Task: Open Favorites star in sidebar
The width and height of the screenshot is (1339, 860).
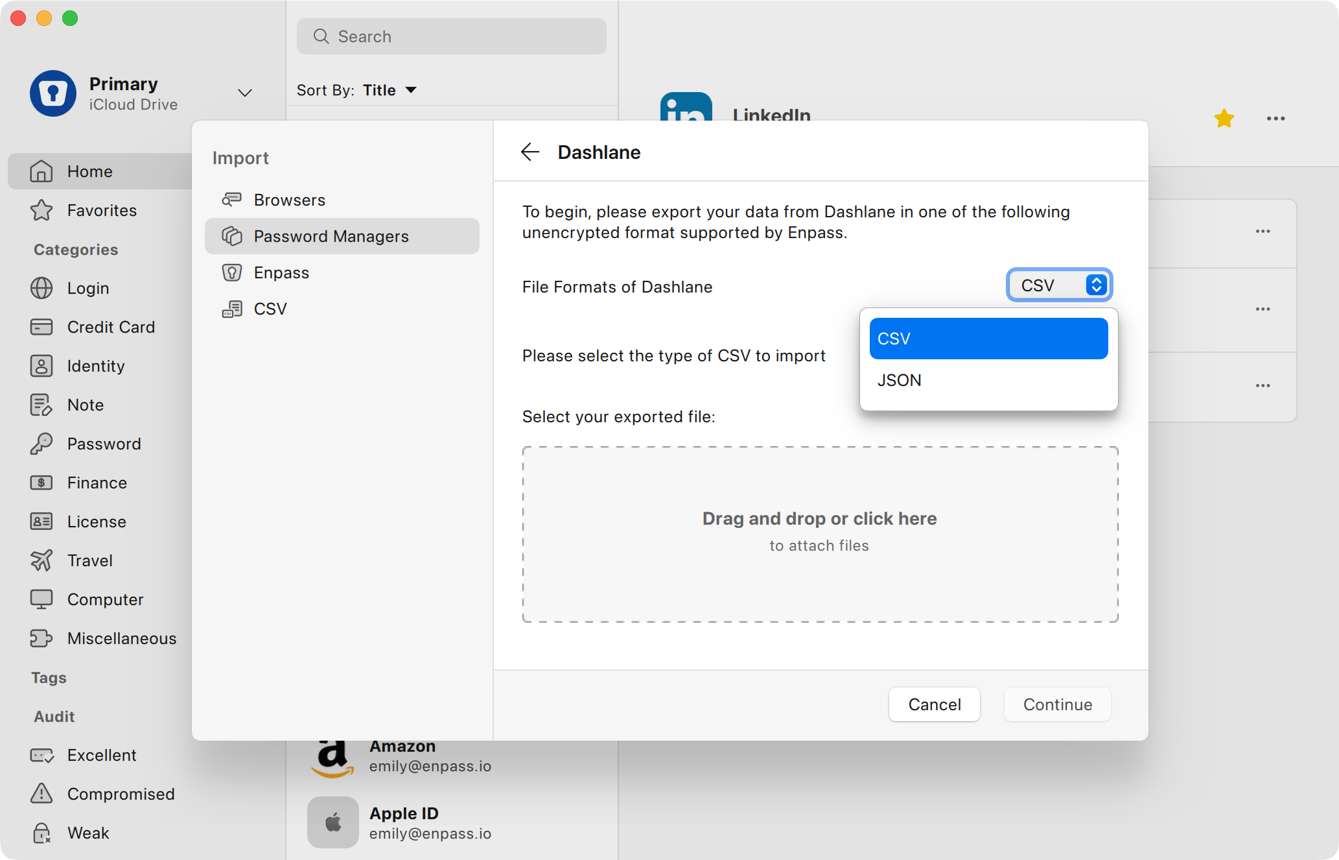Action: click(x=41, y=210)
